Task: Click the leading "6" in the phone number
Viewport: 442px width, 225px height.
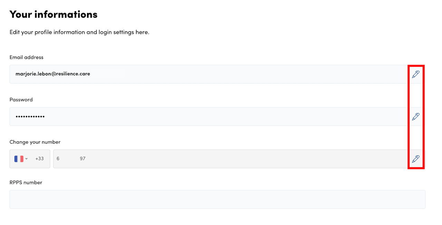Action: pyautogui.click(x=58, y=159)
